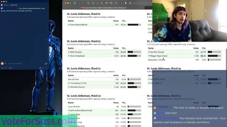Screen dimensions: 227x127
Task: Select Laura Keys candidate name
Action: [75, 114]
